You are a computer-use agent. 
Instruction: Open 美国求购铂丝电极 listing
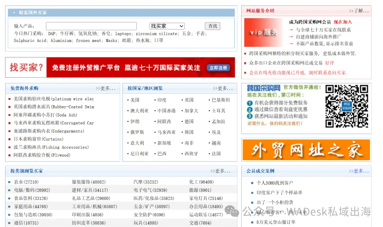coord(54,99)
